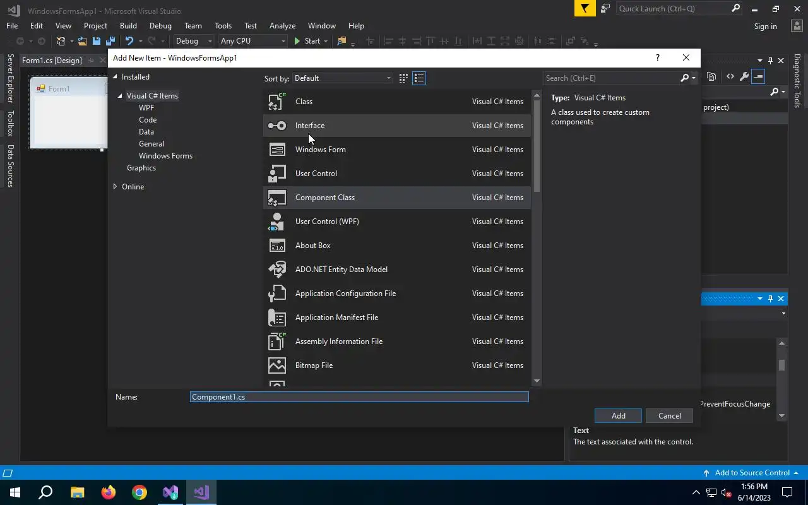Click the Cancel button
The image size is (808, 505).
pos(670,416)
